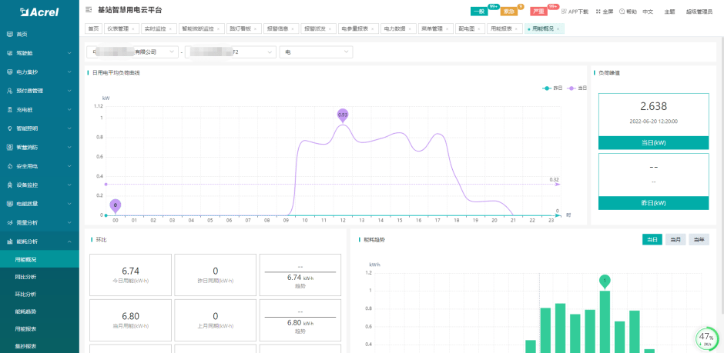Click the APP下载 QR code icon
The width and height of the screenshot is (724, 353).
[x=565, y=12]
